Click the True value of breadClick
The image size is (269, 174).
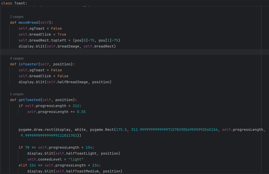pyautogui.click(x=62, y=34)
